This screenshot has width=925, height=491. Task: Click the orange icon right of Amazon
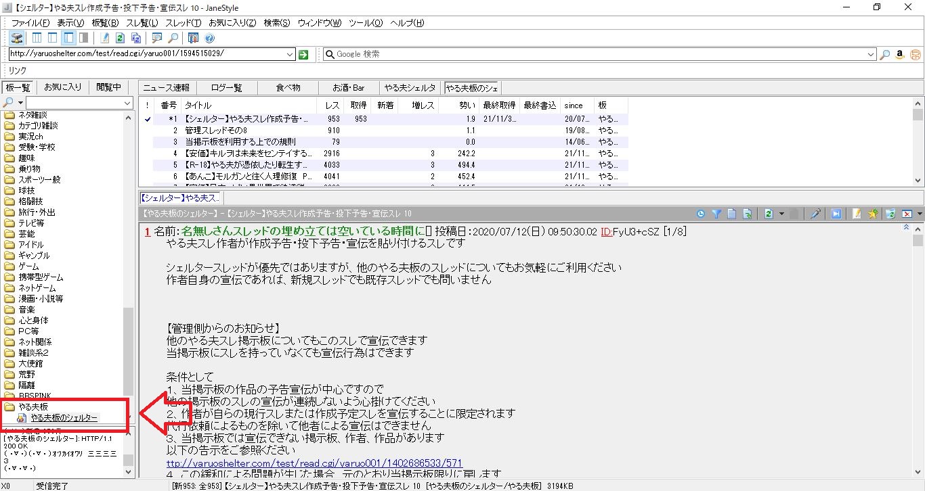[916, 55]
